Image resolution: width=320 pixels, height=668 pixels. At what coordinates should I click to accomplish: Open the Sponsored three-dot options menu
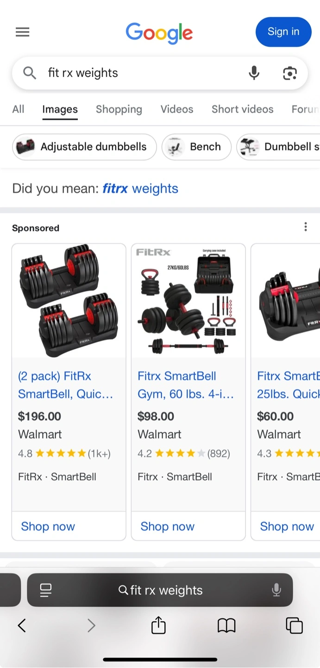tap(305, 227)
